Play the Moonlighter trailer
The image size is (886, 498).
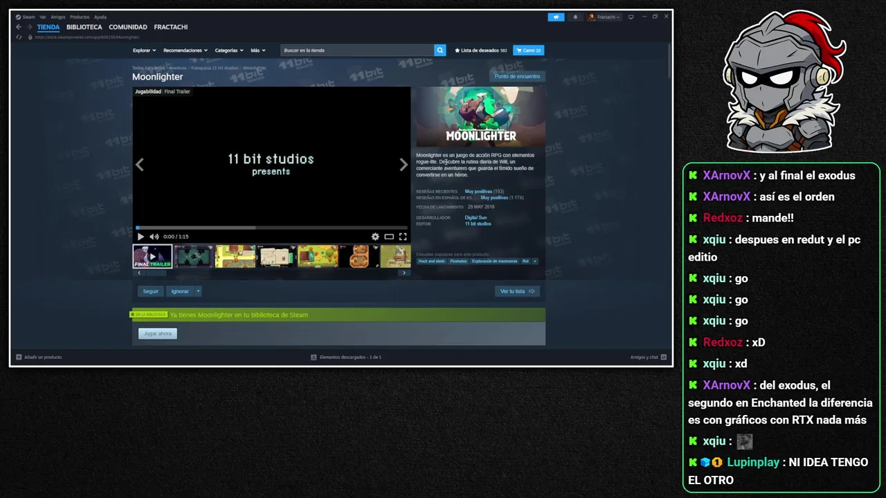click(141, 237)
